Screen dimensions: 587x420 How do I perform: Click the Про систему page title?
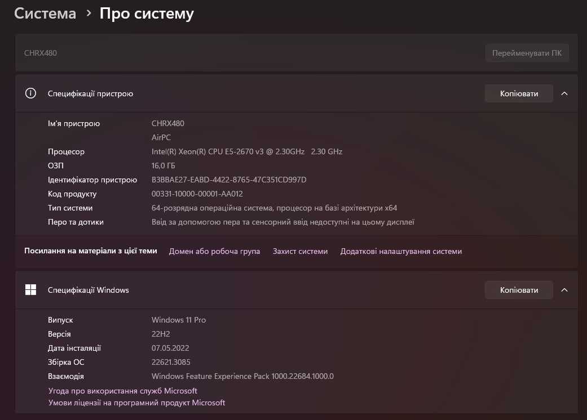click(147, 14)
